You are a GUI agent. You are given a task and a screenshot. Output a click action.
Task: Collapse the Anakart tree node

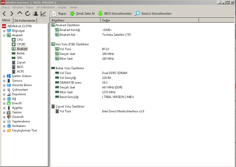[4, 36]
